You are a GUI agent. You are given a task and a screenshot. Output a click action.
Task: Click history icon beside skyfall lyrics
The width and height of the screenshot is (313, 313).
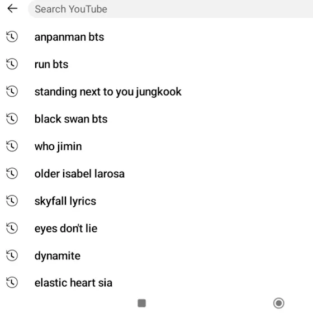point(12,201)
